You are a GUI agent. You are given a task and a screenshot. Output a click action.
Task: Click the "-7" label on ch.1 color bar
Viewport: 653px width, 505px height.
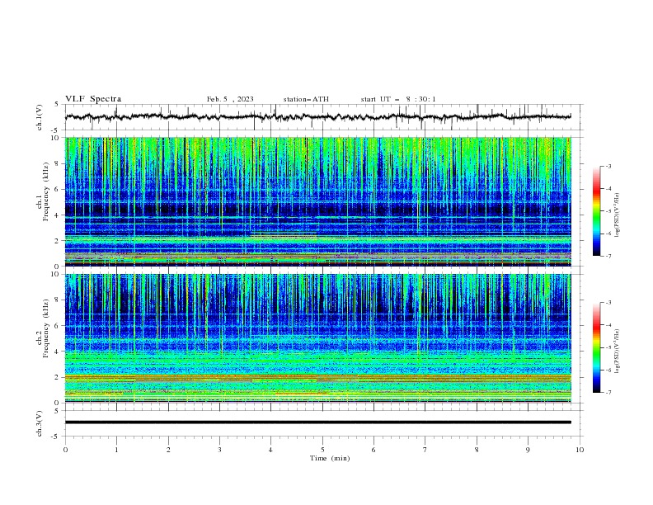pyautogui.click(x=608, y=256)
